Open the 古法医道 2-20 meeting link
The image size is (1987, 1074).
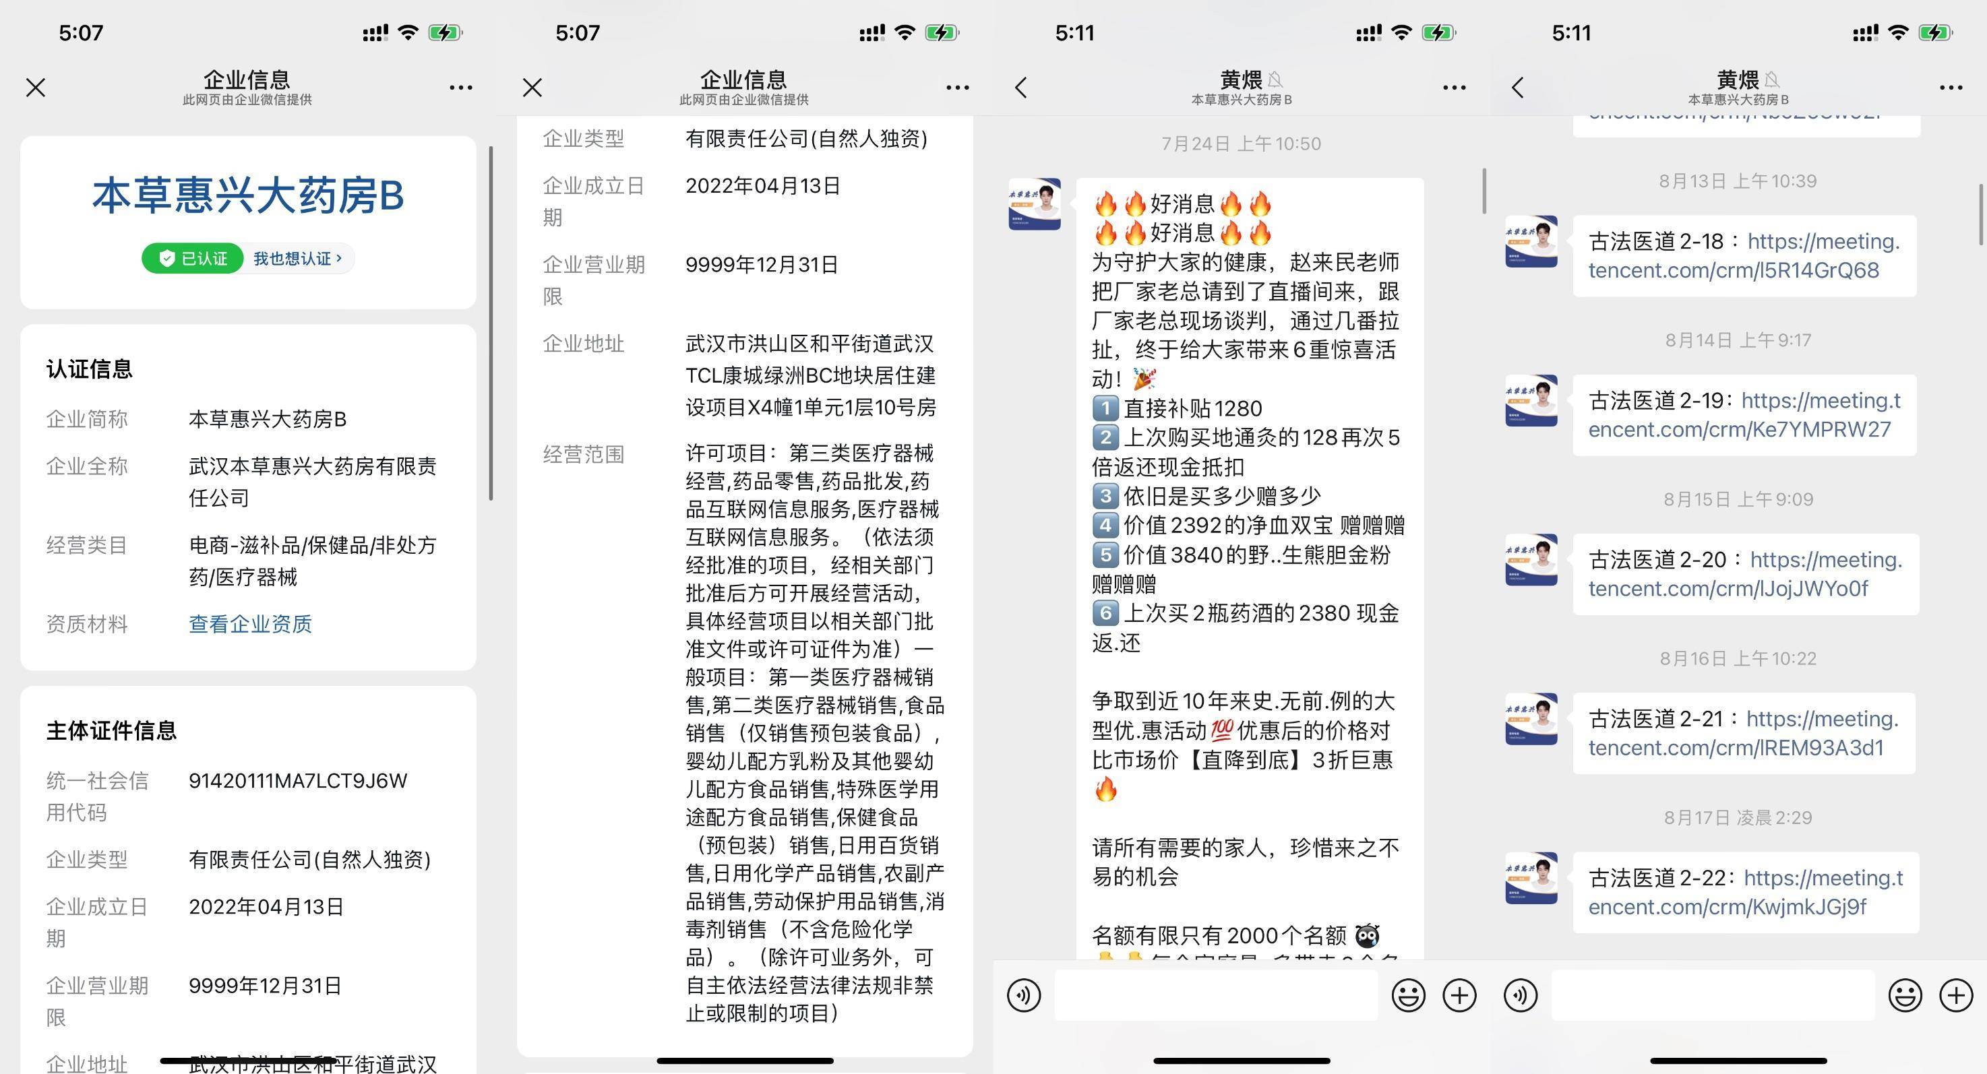[1745, 574]
